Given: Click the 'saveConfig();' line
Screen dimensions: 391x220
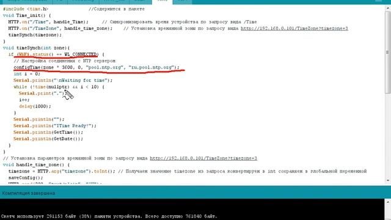Looking at the screenshot, I should point(26,178).
